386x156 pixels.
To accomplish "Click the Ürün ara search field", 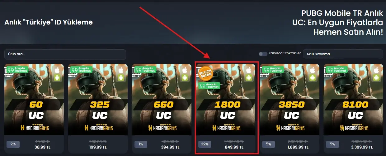I will (65, 54).
